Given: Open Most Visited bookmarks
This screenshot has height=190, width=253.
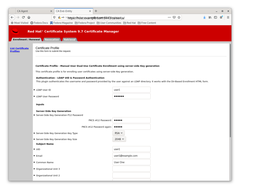Looking at the screenshot, I should click(20, 23).
